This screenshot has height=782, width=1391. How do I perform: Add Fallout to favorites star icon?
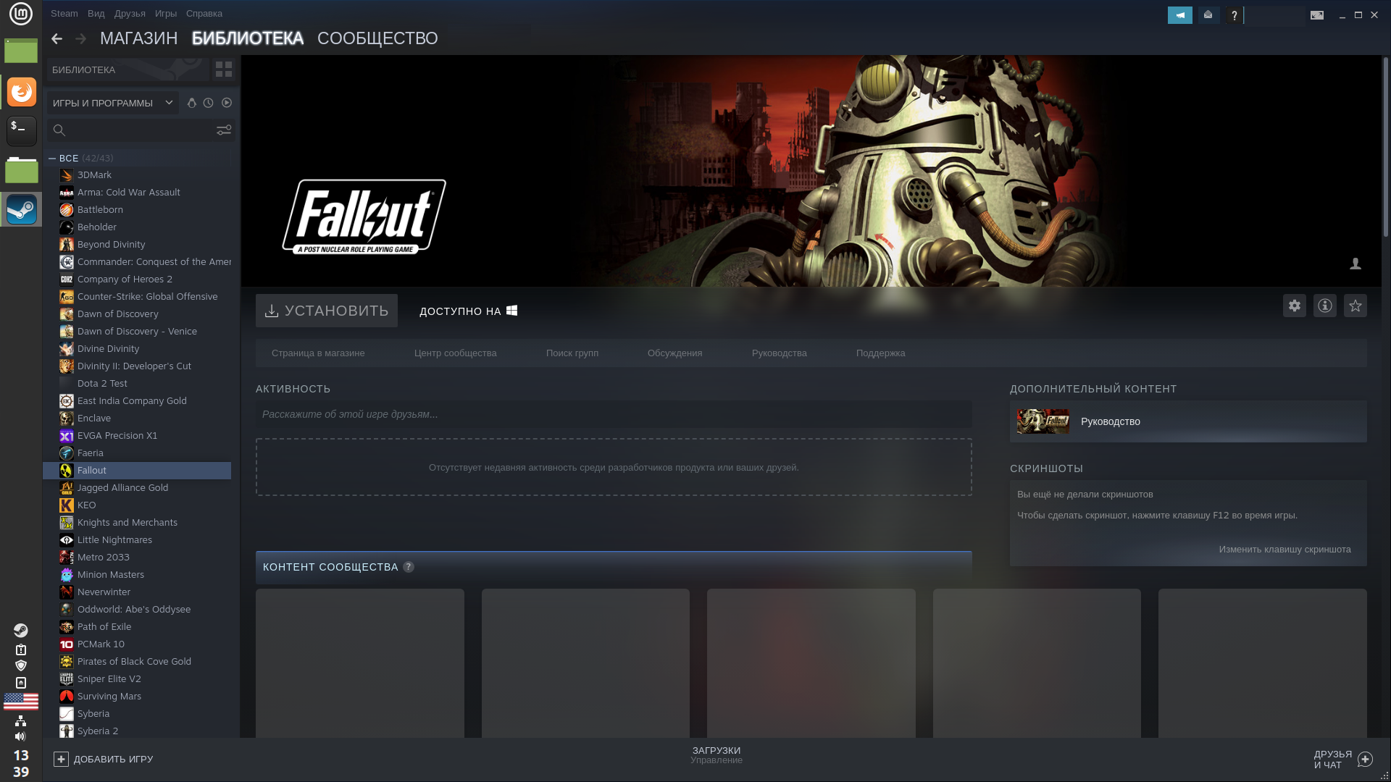[x=1356, y=306]
